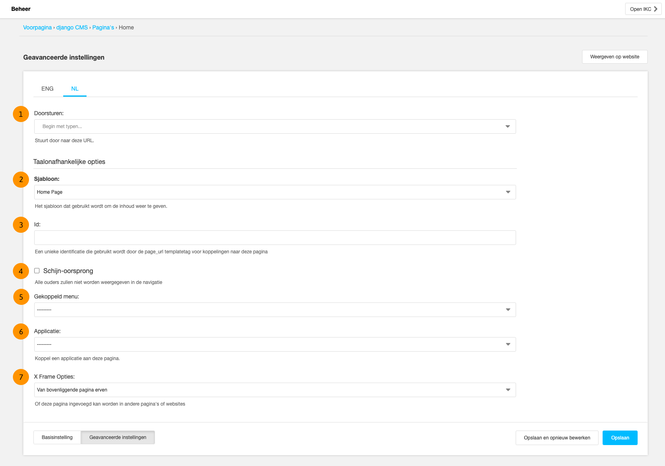Switch to the ENG language tab
665x466 pixels.
coord(47,89)
